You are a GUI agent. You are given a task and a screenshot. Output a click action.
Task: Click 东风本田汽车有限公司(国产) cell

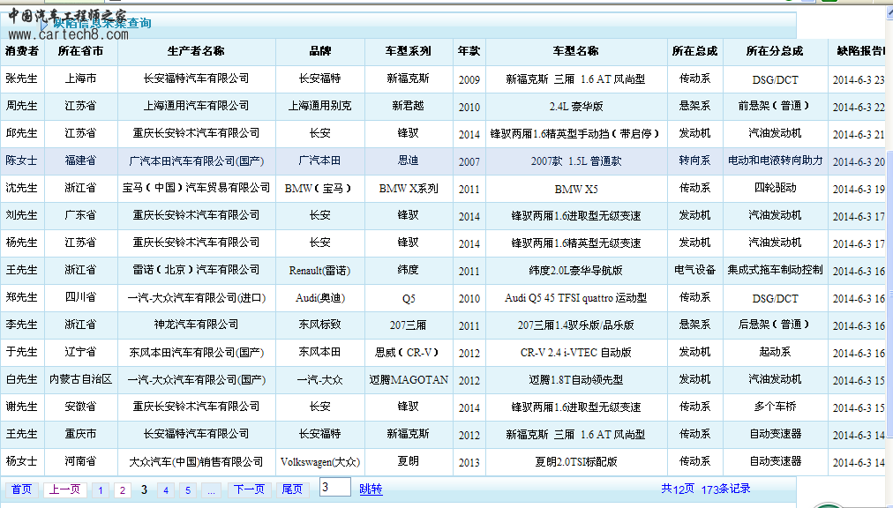(x=197, y=353)
